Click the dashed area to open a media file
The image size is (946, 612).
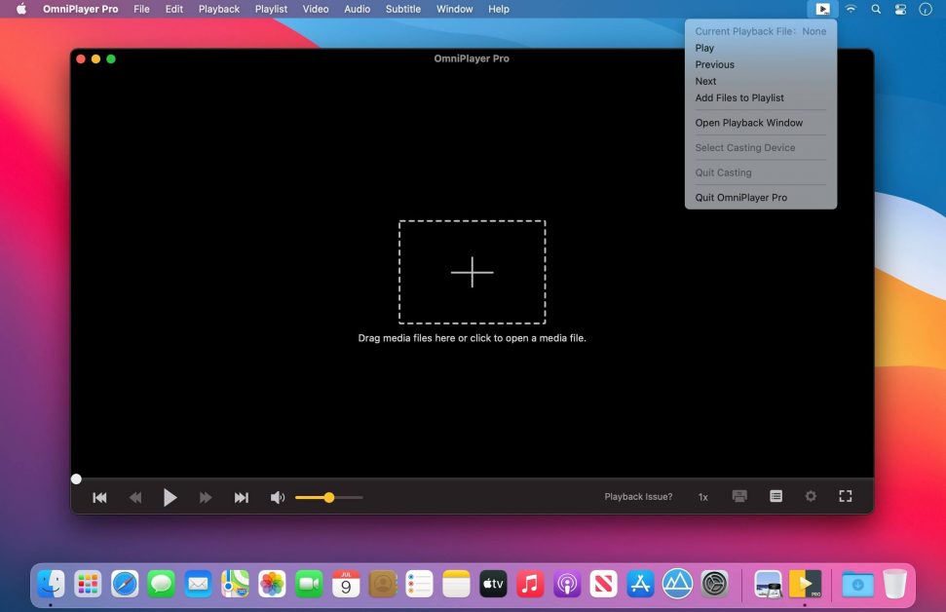coord(472,271)
